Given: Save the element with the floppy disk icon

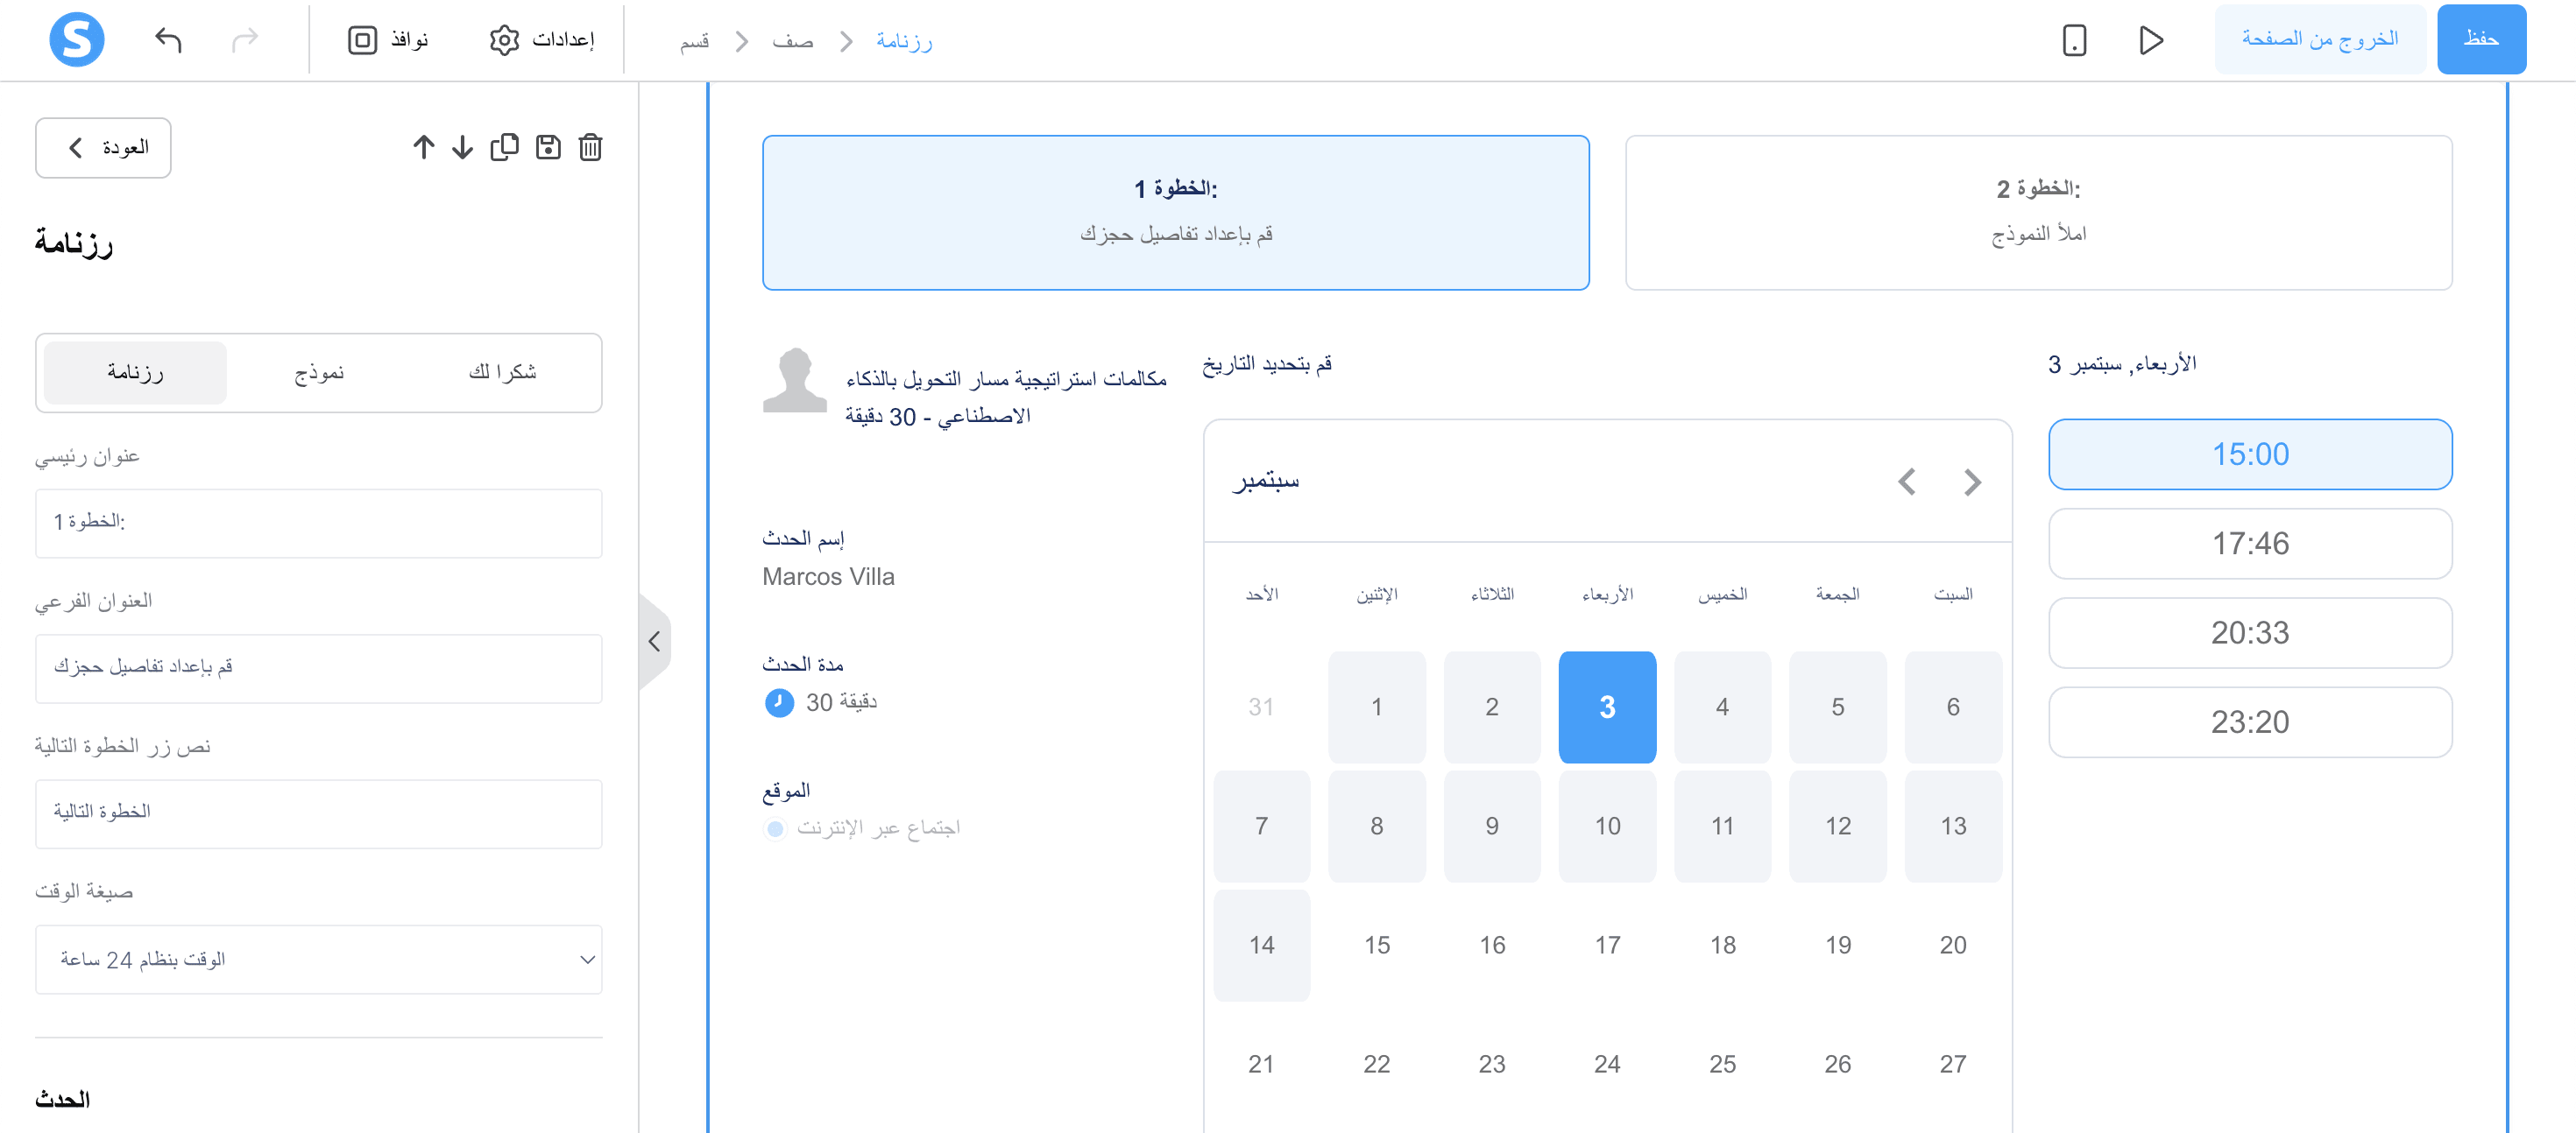Looking at the screenshot, I should coord(548,147).
